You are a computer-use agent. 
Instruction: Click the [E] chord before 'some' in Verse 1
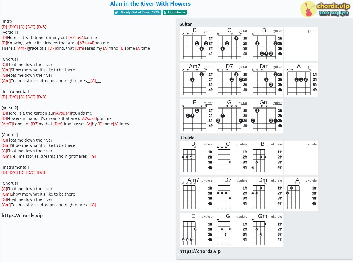pyautogui.click(x=122, y=48)
